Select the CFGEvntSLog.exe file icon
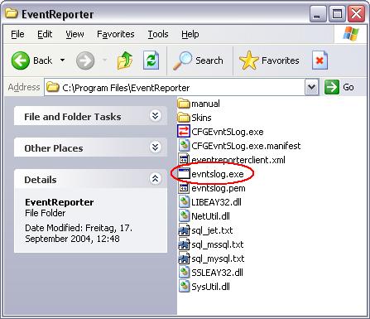 pos(184,132)
